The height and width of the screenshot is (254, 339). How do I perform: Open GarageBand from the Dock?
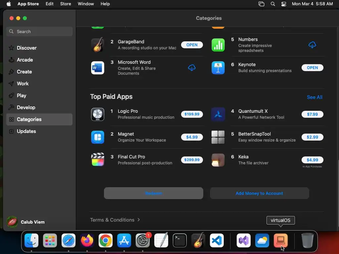[x=198, y=240]
